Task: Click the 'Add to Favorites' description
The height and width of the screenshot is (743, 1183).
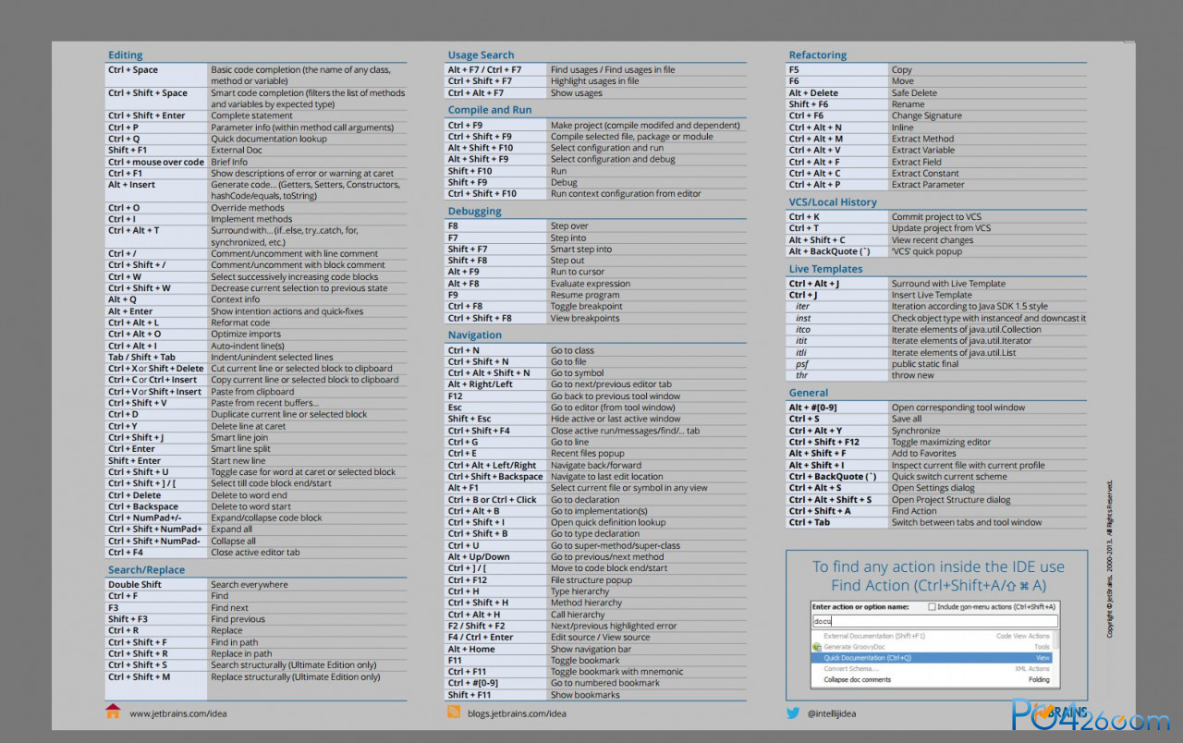Action: (924, 454)
